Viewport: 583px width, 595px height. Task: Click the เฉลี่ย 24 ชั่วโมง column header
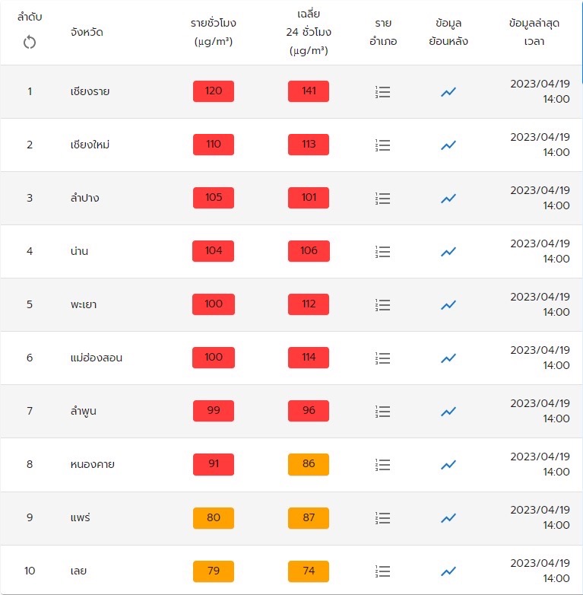tap(309, 32)
